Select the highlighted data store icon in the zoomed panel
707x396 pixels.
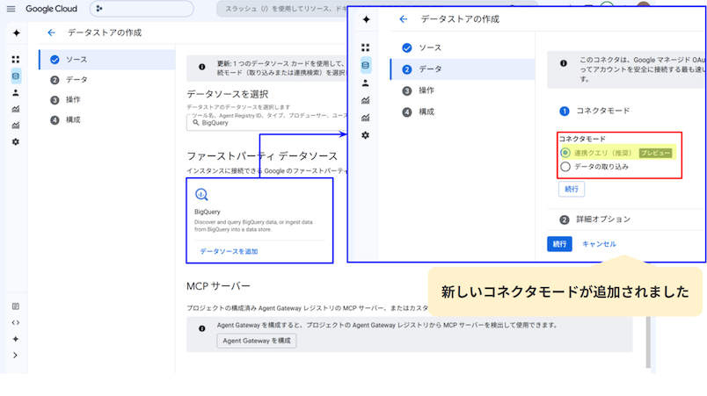tap(366, 65)
